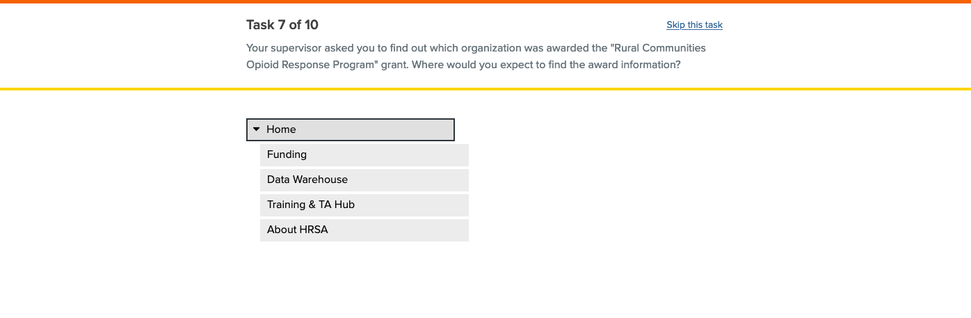Click the downward caret in Home row
971x318 pixels.
256,129
